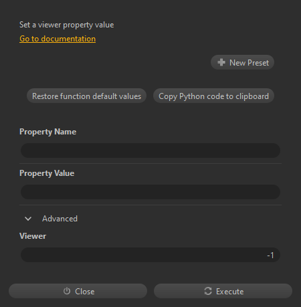Create a New Preset
The width and height of the screenshot is (301, 307).
(242, 62)
